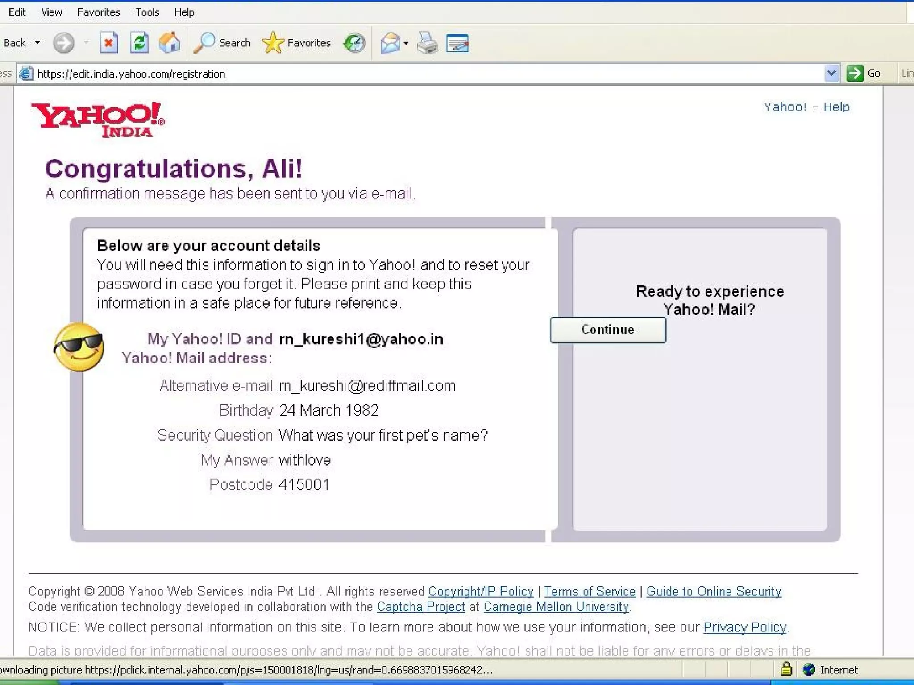
Task: Click the Go button
Action: [864, 73]
